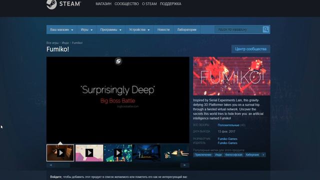
Task: Open ПОДДЕРЖКА in top menu
Action: click(170, 4)
